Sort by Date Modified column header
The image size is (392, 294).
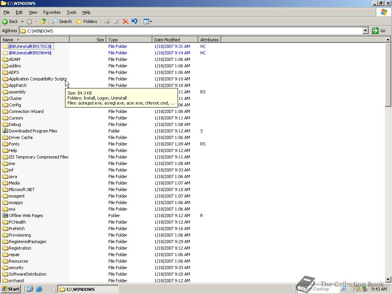175,39
